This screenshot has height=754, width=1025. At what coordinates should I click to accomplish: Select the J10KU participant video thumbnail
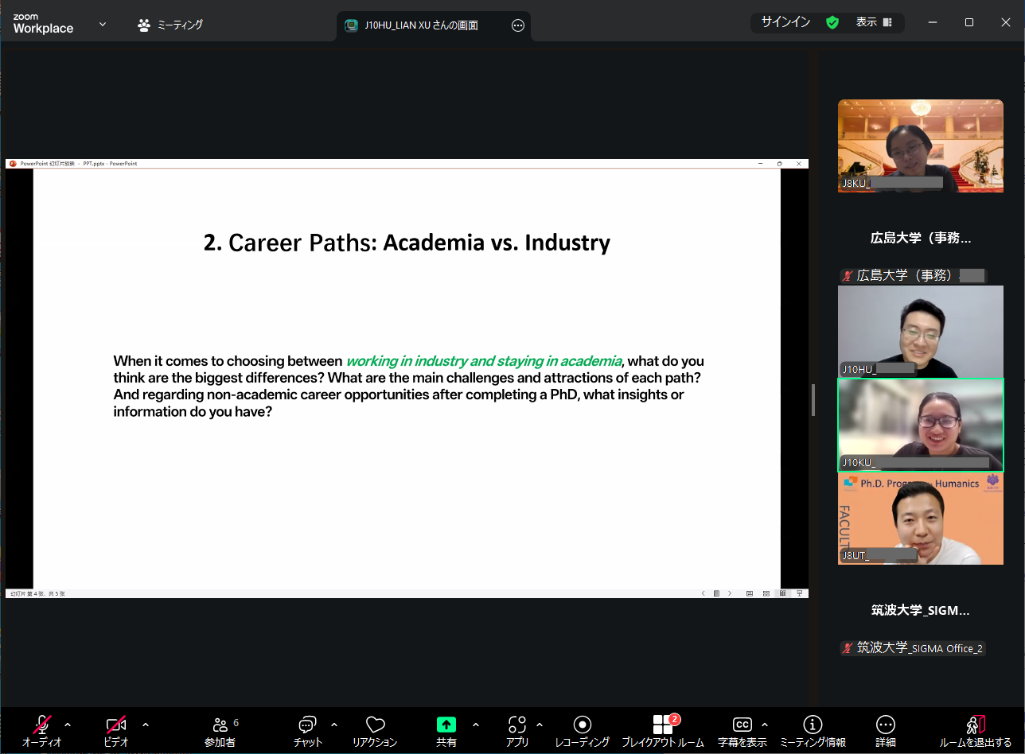(920, 425)
